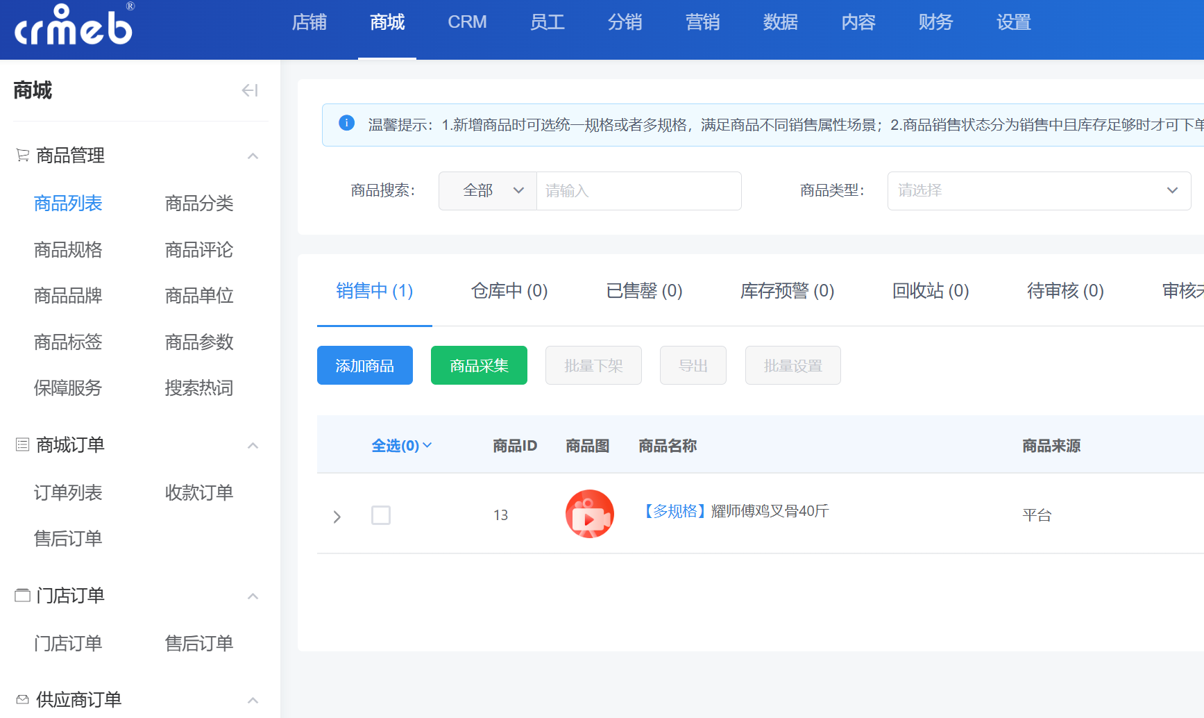This screenshot has width=1204, height=718.
Task: Open the CRM top menu
Action: coord(467,22)
